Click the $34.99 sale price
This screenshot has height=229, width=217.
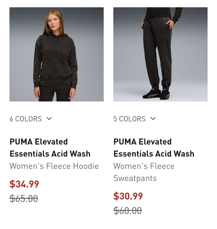pyautogui.click(x=24, y=184)
